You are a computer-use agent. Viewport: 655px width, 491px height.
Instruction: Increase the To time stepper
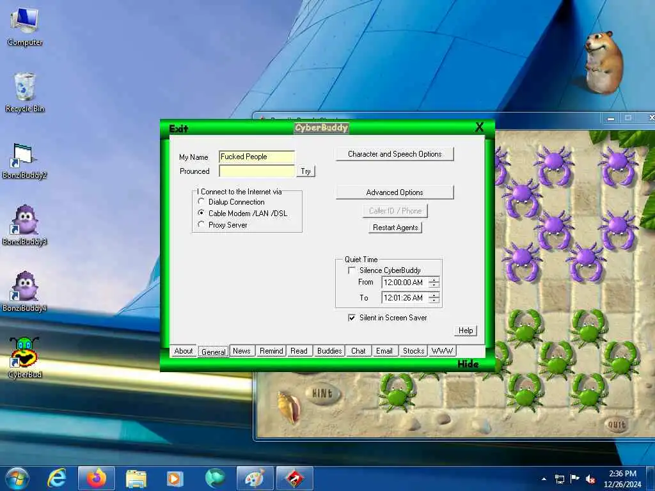coord(434,295)
